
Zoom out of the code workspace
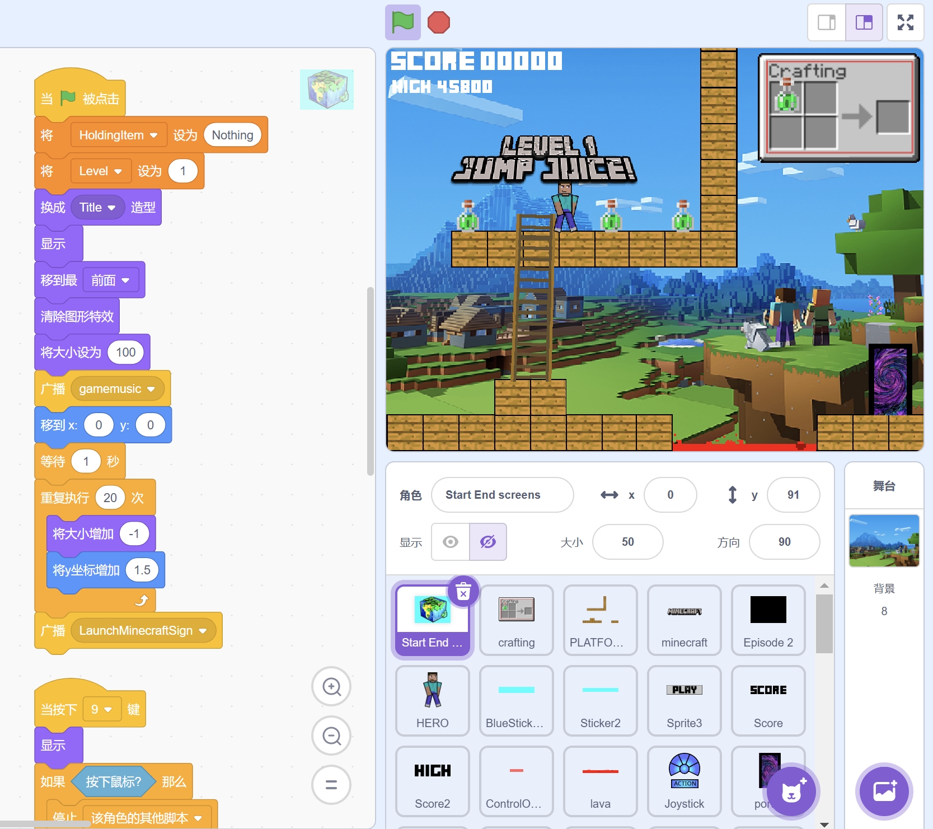point(331,736)
